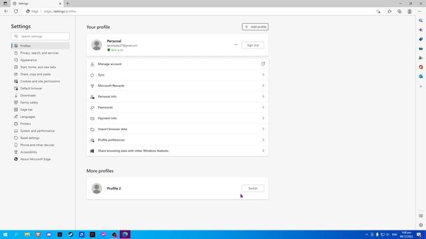Viewport: 426px width, 239px height.
Task: Reload the settings page
Action: click(16, 11)
